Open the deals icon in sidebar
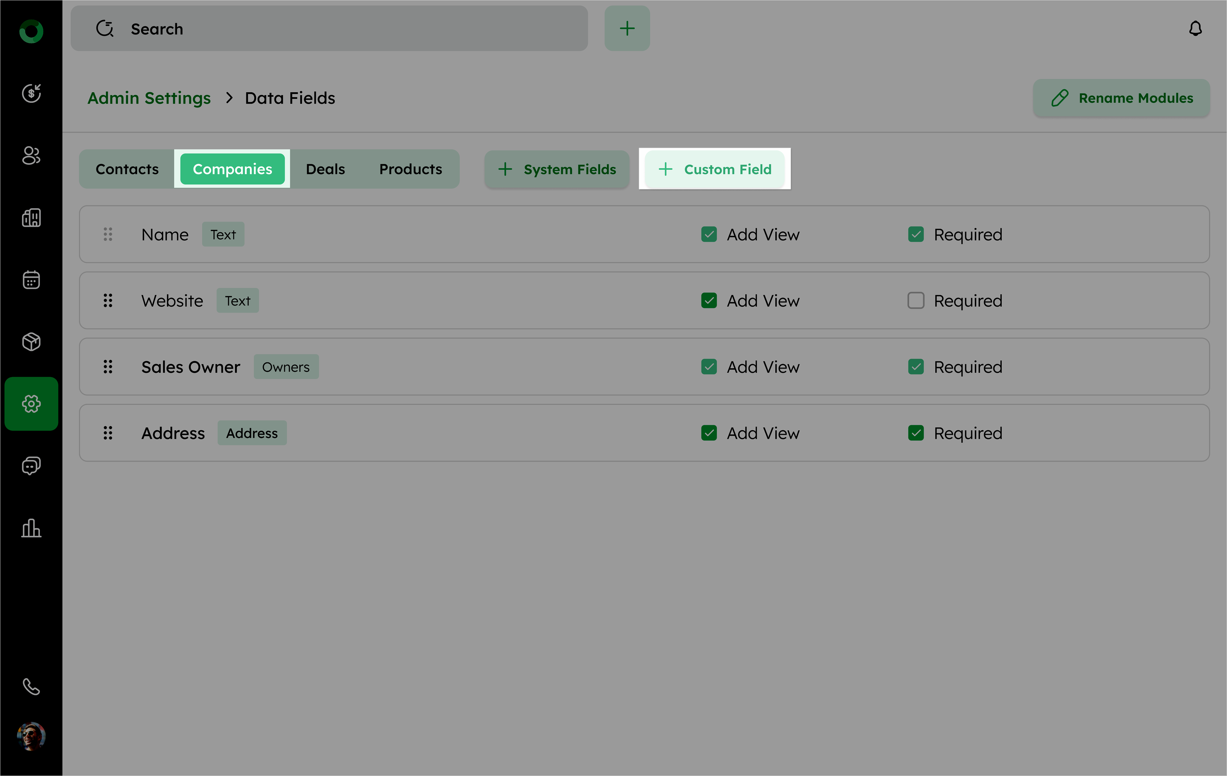The image size is (1227, 776). [31, 93]
